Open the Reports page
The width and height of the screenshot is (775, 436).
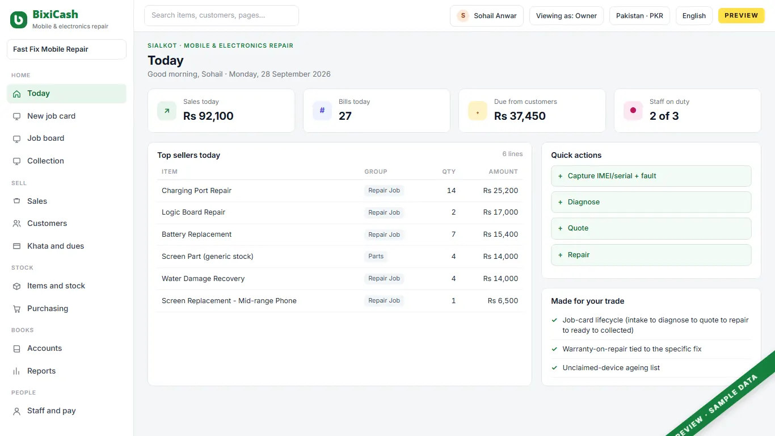click(x=66, y=371)
